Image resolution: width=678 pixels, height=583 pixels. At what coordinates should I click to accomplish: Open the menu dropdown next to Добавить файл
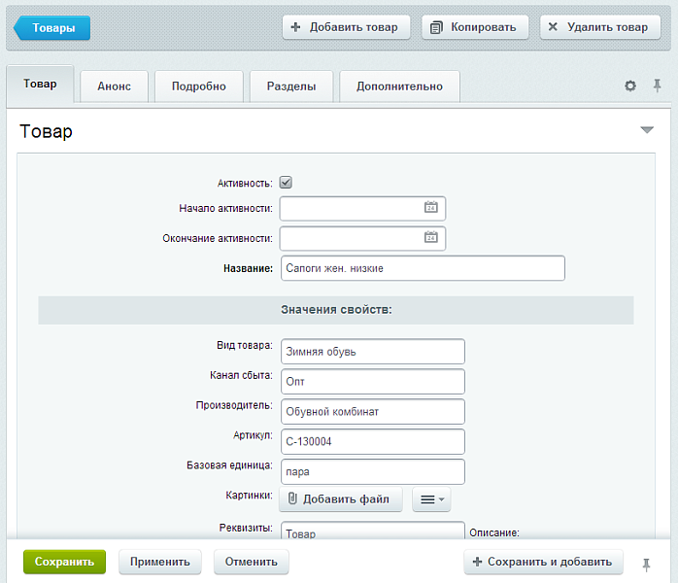(x=431, y=499)
